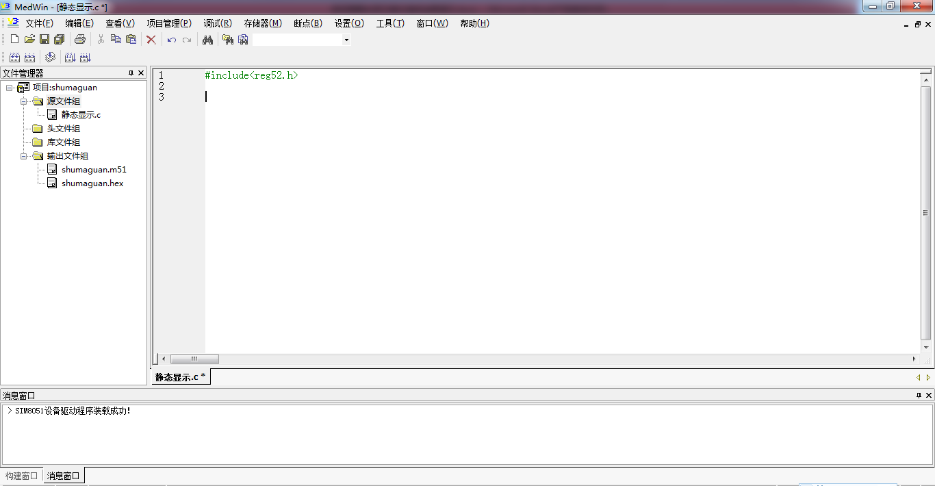Paste from clipboard using paste icon
This screenshot has height=486, width=935.
tap(131, 40)
